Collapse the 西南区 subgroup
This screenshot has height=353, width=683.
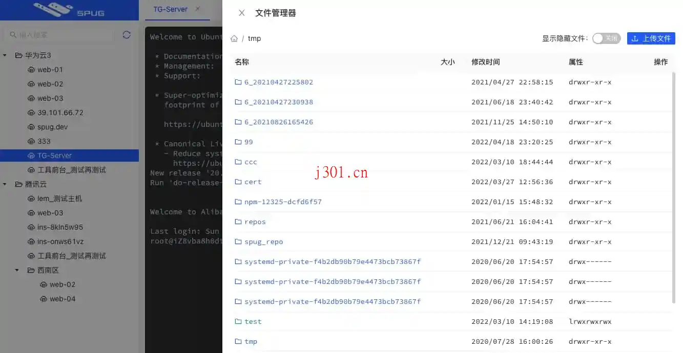[16, 270]
